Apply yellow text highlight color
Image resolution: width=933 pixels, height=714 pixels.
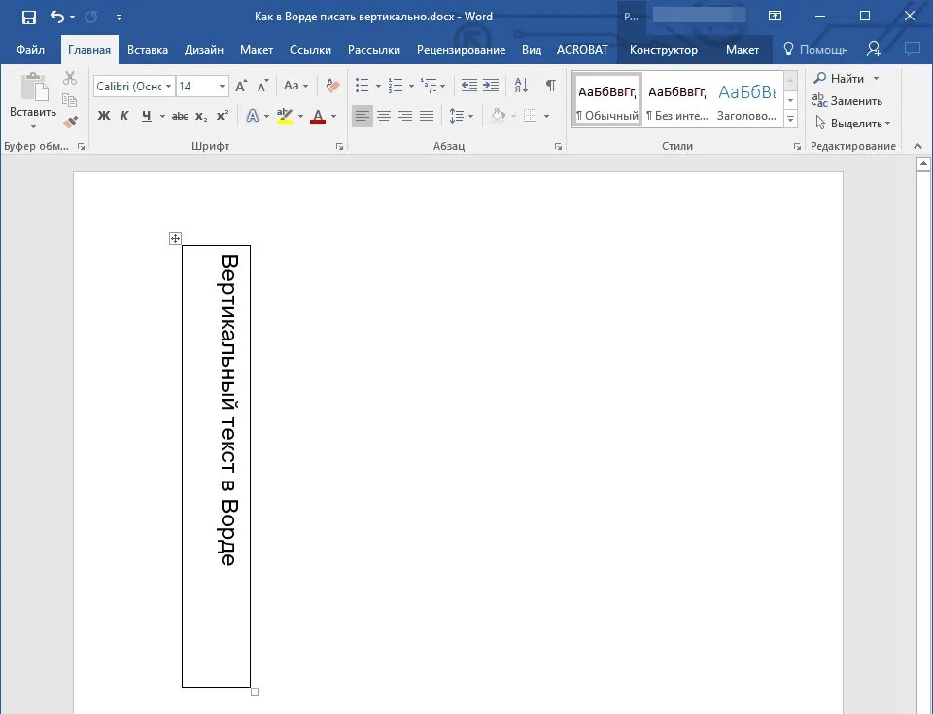tap(285, 116)
